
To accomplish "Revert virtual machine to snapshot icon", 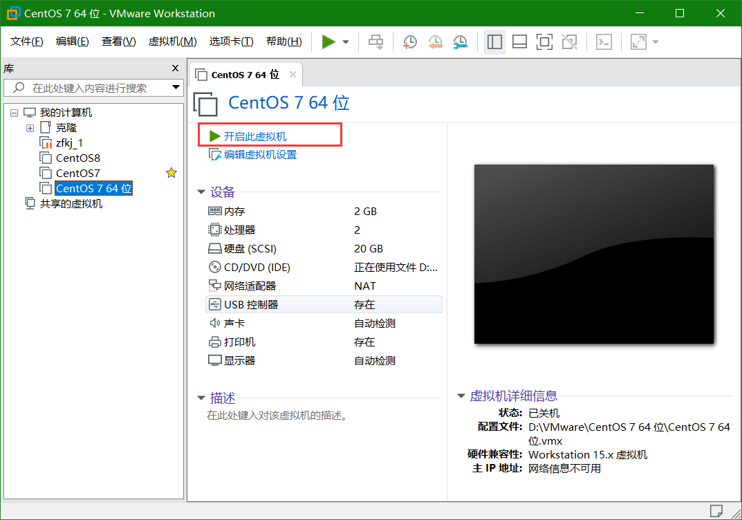I will (435, 41).
